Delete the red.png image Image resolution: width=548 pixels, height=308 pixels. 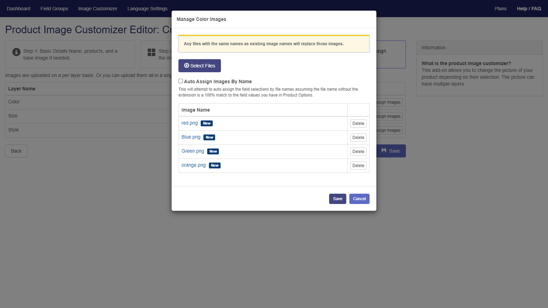click(x=358, y=123)
